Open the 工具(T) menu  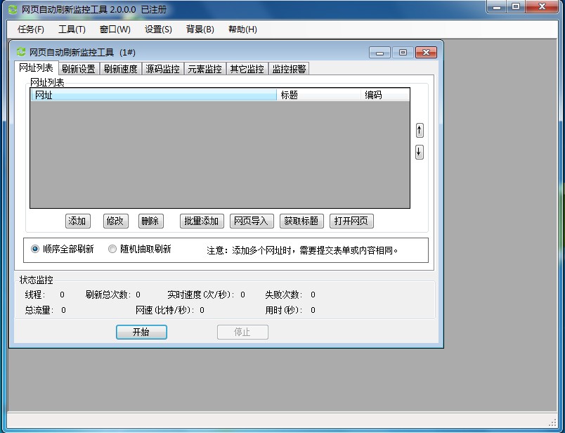(x=72, y=30)
